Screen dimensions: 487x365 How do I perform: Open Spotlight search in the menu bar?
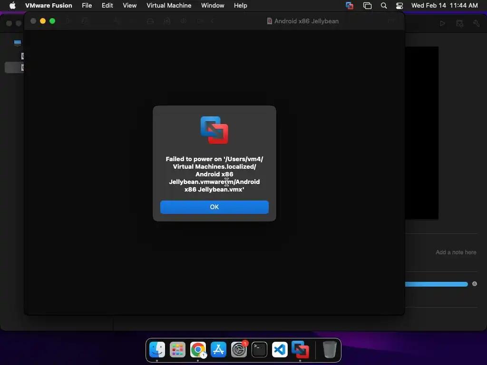[384, 6]
